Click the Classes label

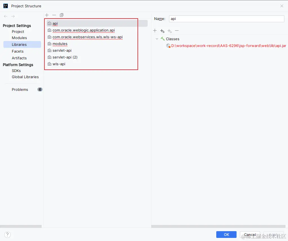pyautogui.click(x=173, y=39)
